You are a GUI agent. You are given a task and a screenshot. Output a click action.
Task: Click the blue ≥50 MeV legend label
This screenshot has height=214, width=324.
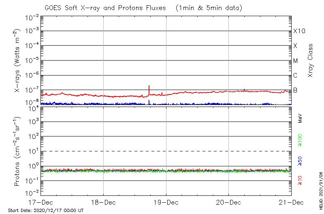[x=300, y=161]
